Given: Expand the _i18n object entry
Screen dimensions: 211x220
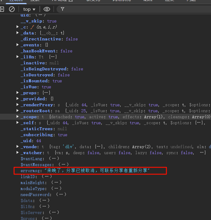Looking at the screenshot, I should 18,57.
